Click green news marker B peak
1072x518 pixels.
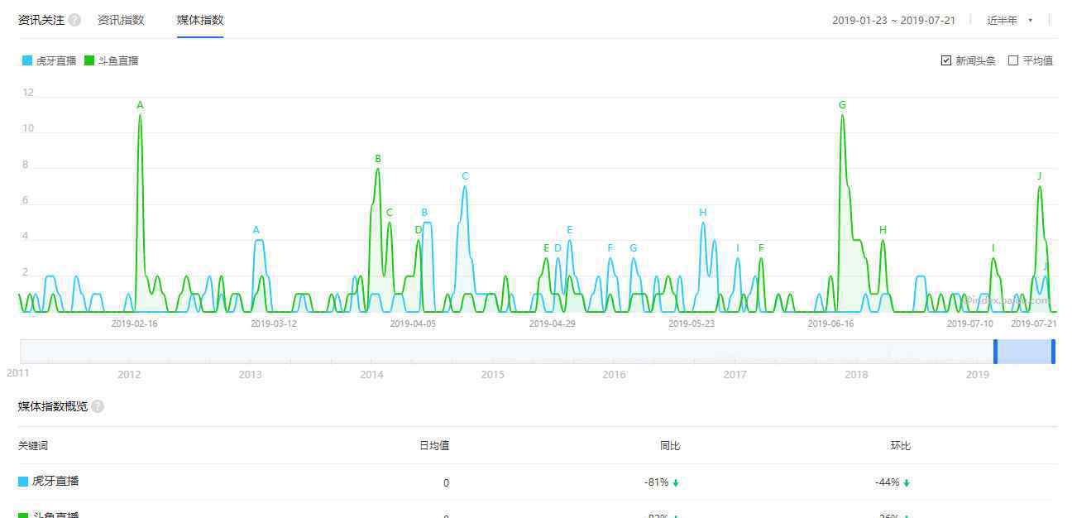(x=378, y=159)
